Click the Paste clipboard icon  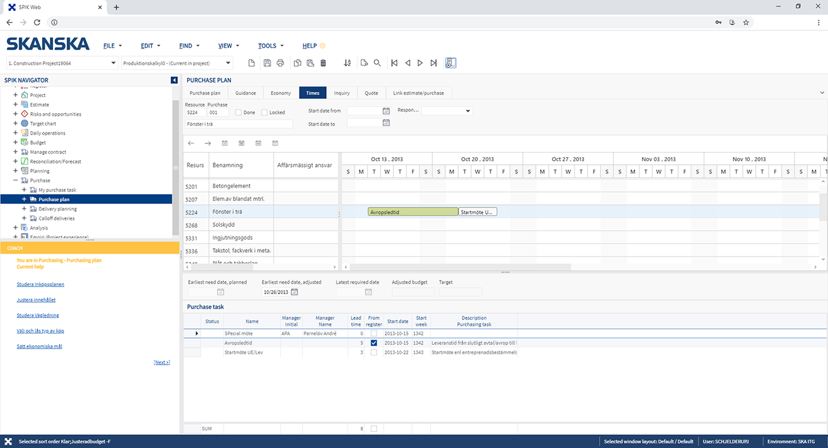pyautogui.click(x=310, y=63)
